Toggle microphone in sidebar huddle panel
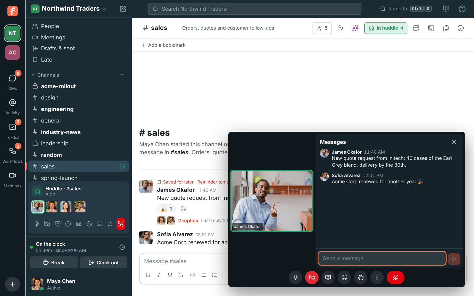This screenshot has height=296, width=474. [37, 224]
